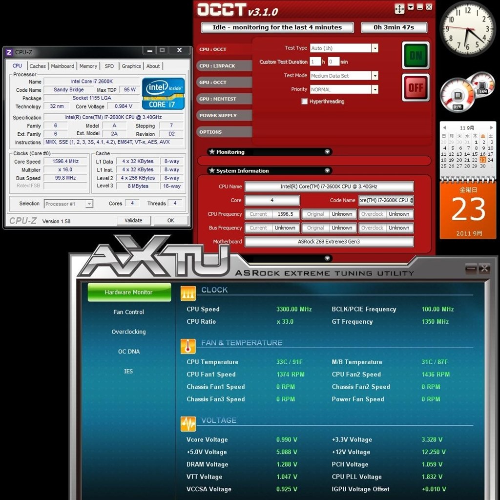Viewport: 500px width, 500px height.
Task: Click the thermometer Fan & Temperature icon
Action: [188, 346]
